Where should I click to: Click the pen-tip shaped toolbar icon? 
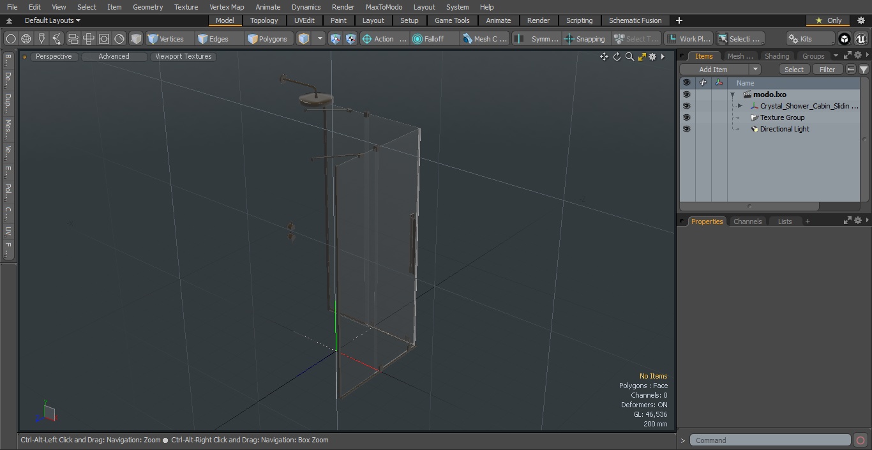[x=41, y=39]
